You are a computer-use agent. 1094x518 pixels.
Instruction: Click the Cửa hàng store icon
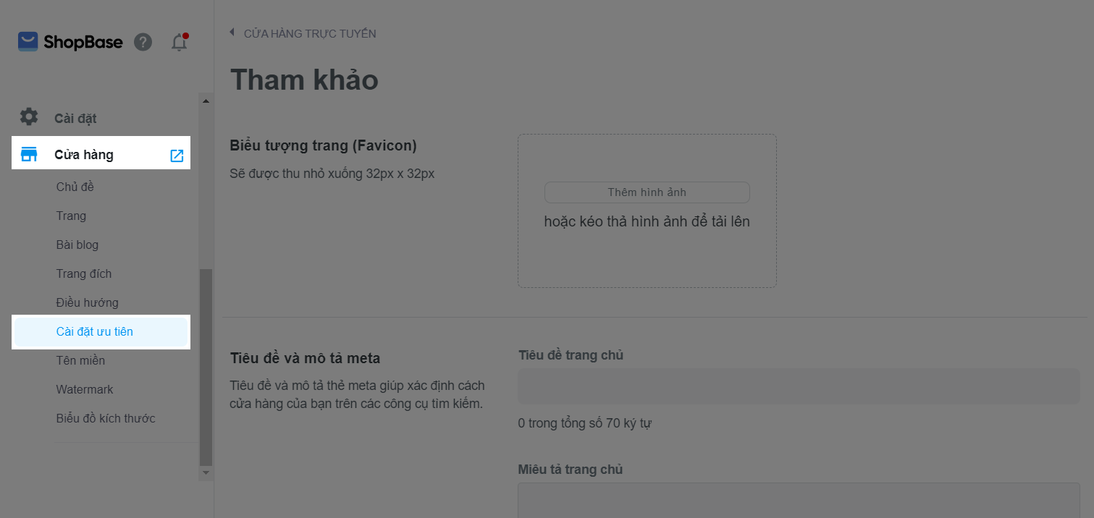(x=29, y=155)
